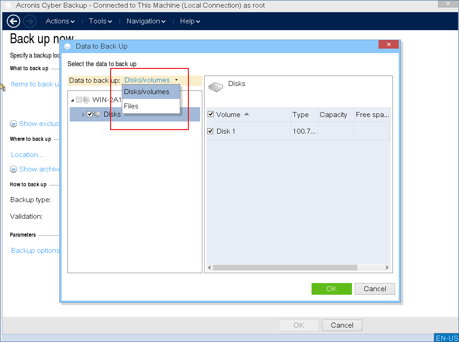The image size is (459, 342).
Task: Click the Disks drive icon in right pane
Action: [216, 87]
